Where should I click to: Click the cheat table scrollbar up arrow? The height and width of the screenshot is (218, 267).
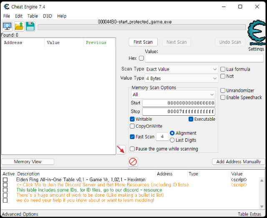coord(262,180)
